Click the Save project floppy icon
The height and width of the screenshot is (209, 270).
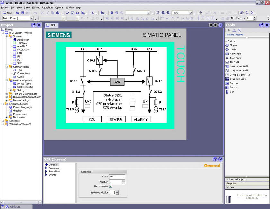pos(23,13)
